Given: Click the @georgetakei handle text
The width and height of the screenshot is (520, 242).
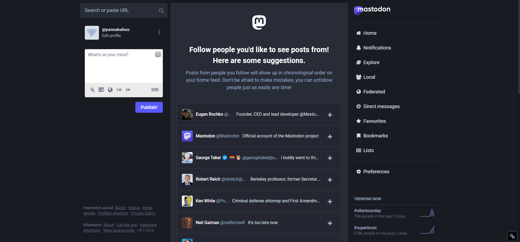Looking at the screenshot, I should [x=260, y=158].
